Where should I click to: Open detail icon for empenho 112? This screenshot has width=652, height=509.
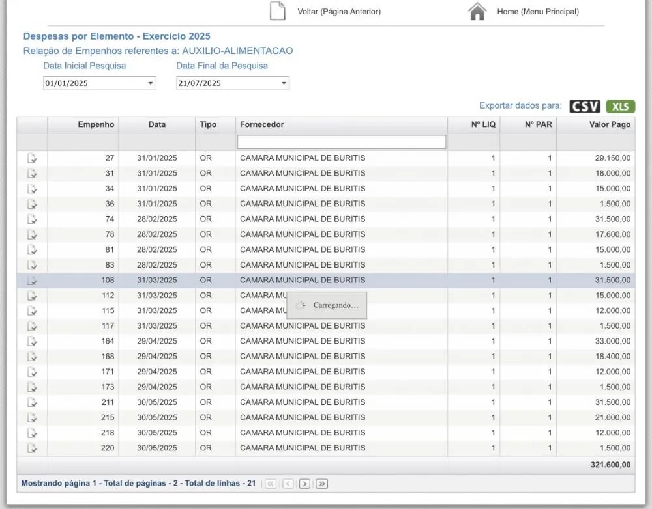click(x=32, y=296)
